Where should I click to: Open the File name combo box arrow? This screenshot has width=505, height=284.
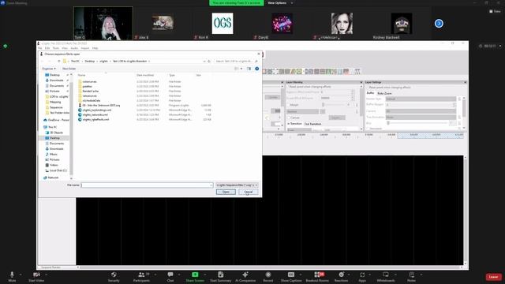point(211,185)
